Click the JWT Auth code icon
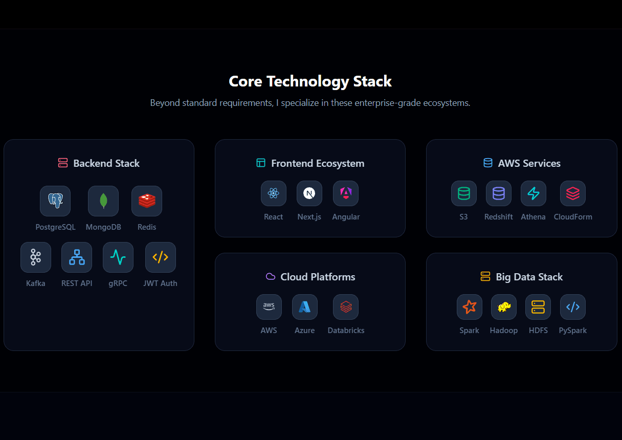Viewport: 622px width, 440px height. [161, 257]
